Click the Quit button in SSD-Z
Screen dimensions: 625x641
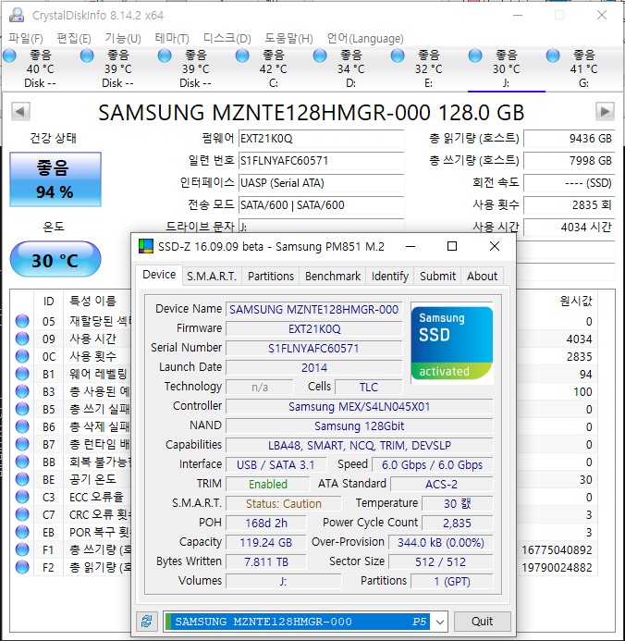[x=482, y=622]
